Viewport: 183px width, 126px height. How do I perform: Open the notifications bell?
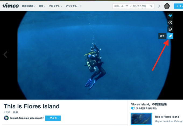159,6
